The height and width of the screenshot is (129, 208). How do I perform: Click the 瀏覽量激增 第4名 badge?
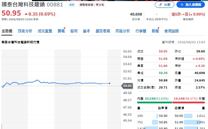92,5
